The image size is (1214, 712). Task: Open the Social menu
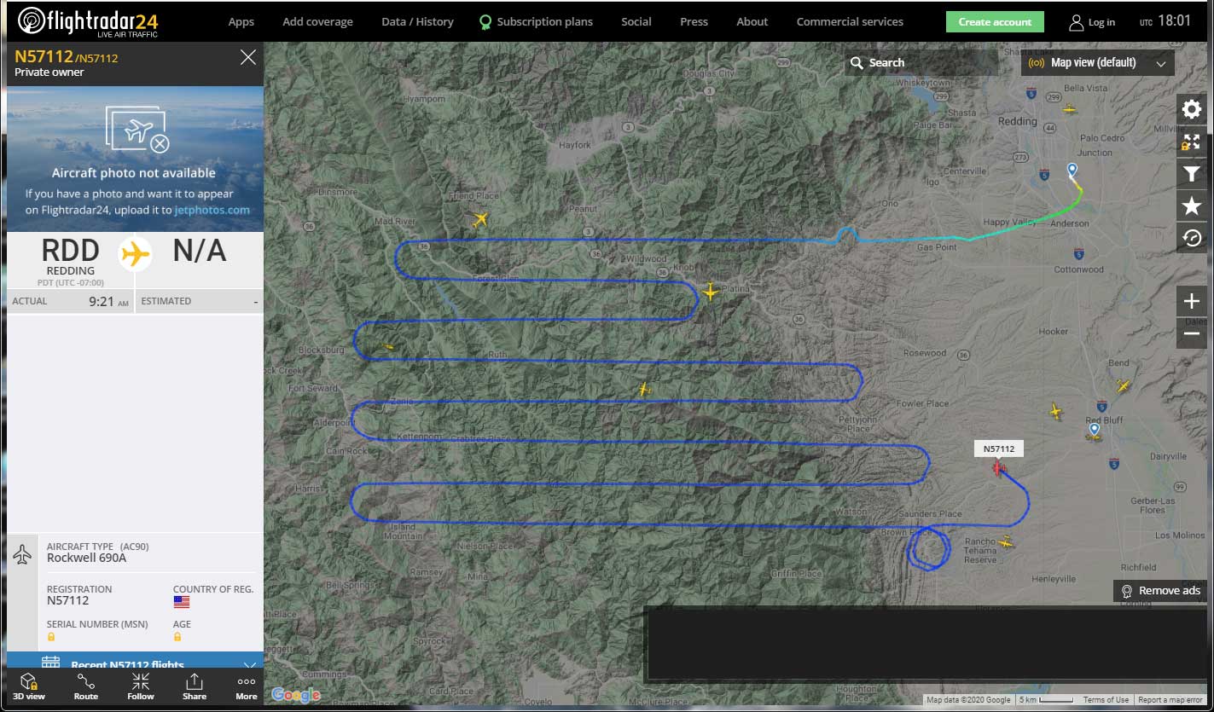(x=636, y=21)
